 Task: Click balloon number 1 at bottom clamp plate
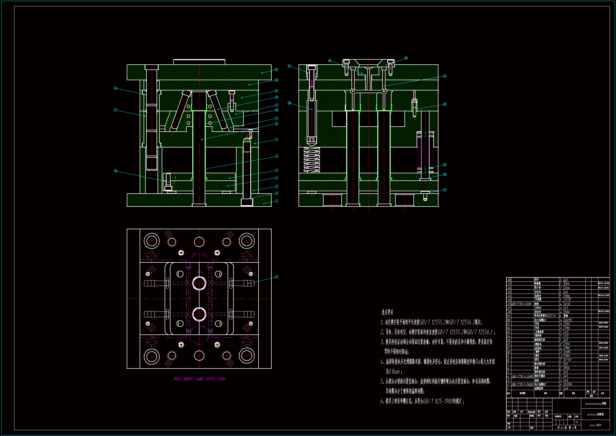tap(276, 201)
